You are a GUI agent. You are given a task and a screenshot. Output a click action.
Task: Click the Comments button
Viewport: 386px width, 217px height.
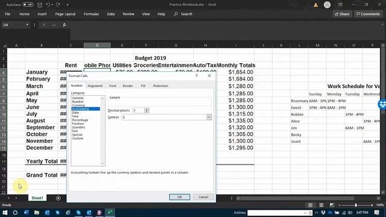pyautogui.click(x=368, y=14)
